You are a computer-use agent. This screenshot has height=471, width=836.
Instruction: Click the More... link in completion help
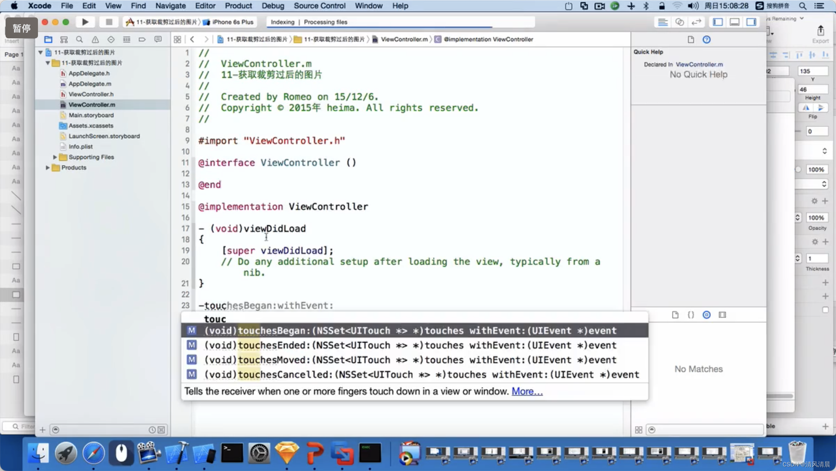[x=527, y=391]
